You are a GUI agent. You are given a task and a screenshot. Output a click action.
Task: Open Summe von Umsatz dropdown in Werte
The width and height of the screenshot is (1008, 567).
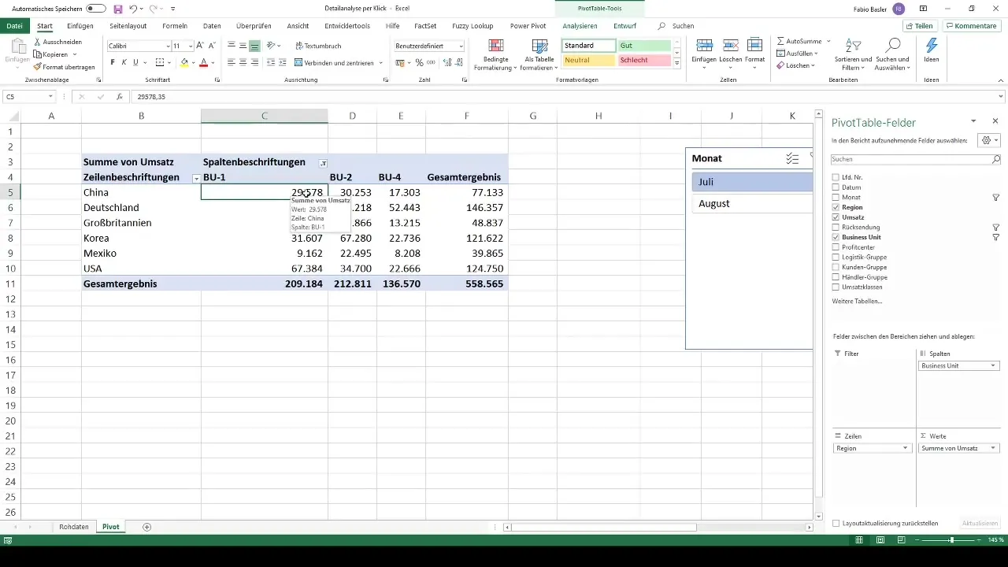point(993,448)
